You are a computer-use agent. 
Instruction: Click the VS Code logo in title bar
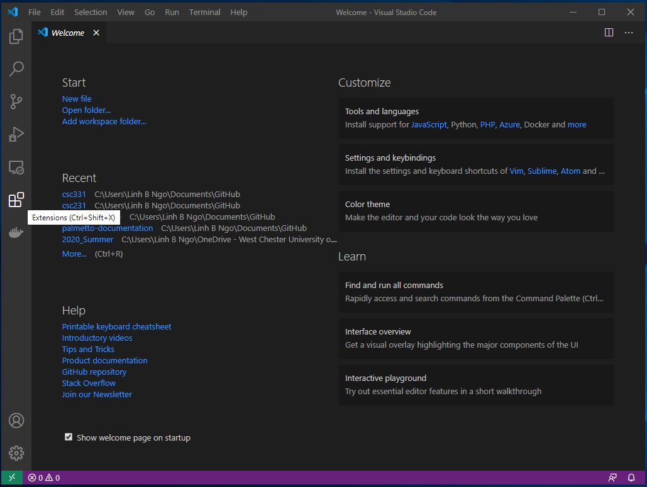(x=13, y=12)
